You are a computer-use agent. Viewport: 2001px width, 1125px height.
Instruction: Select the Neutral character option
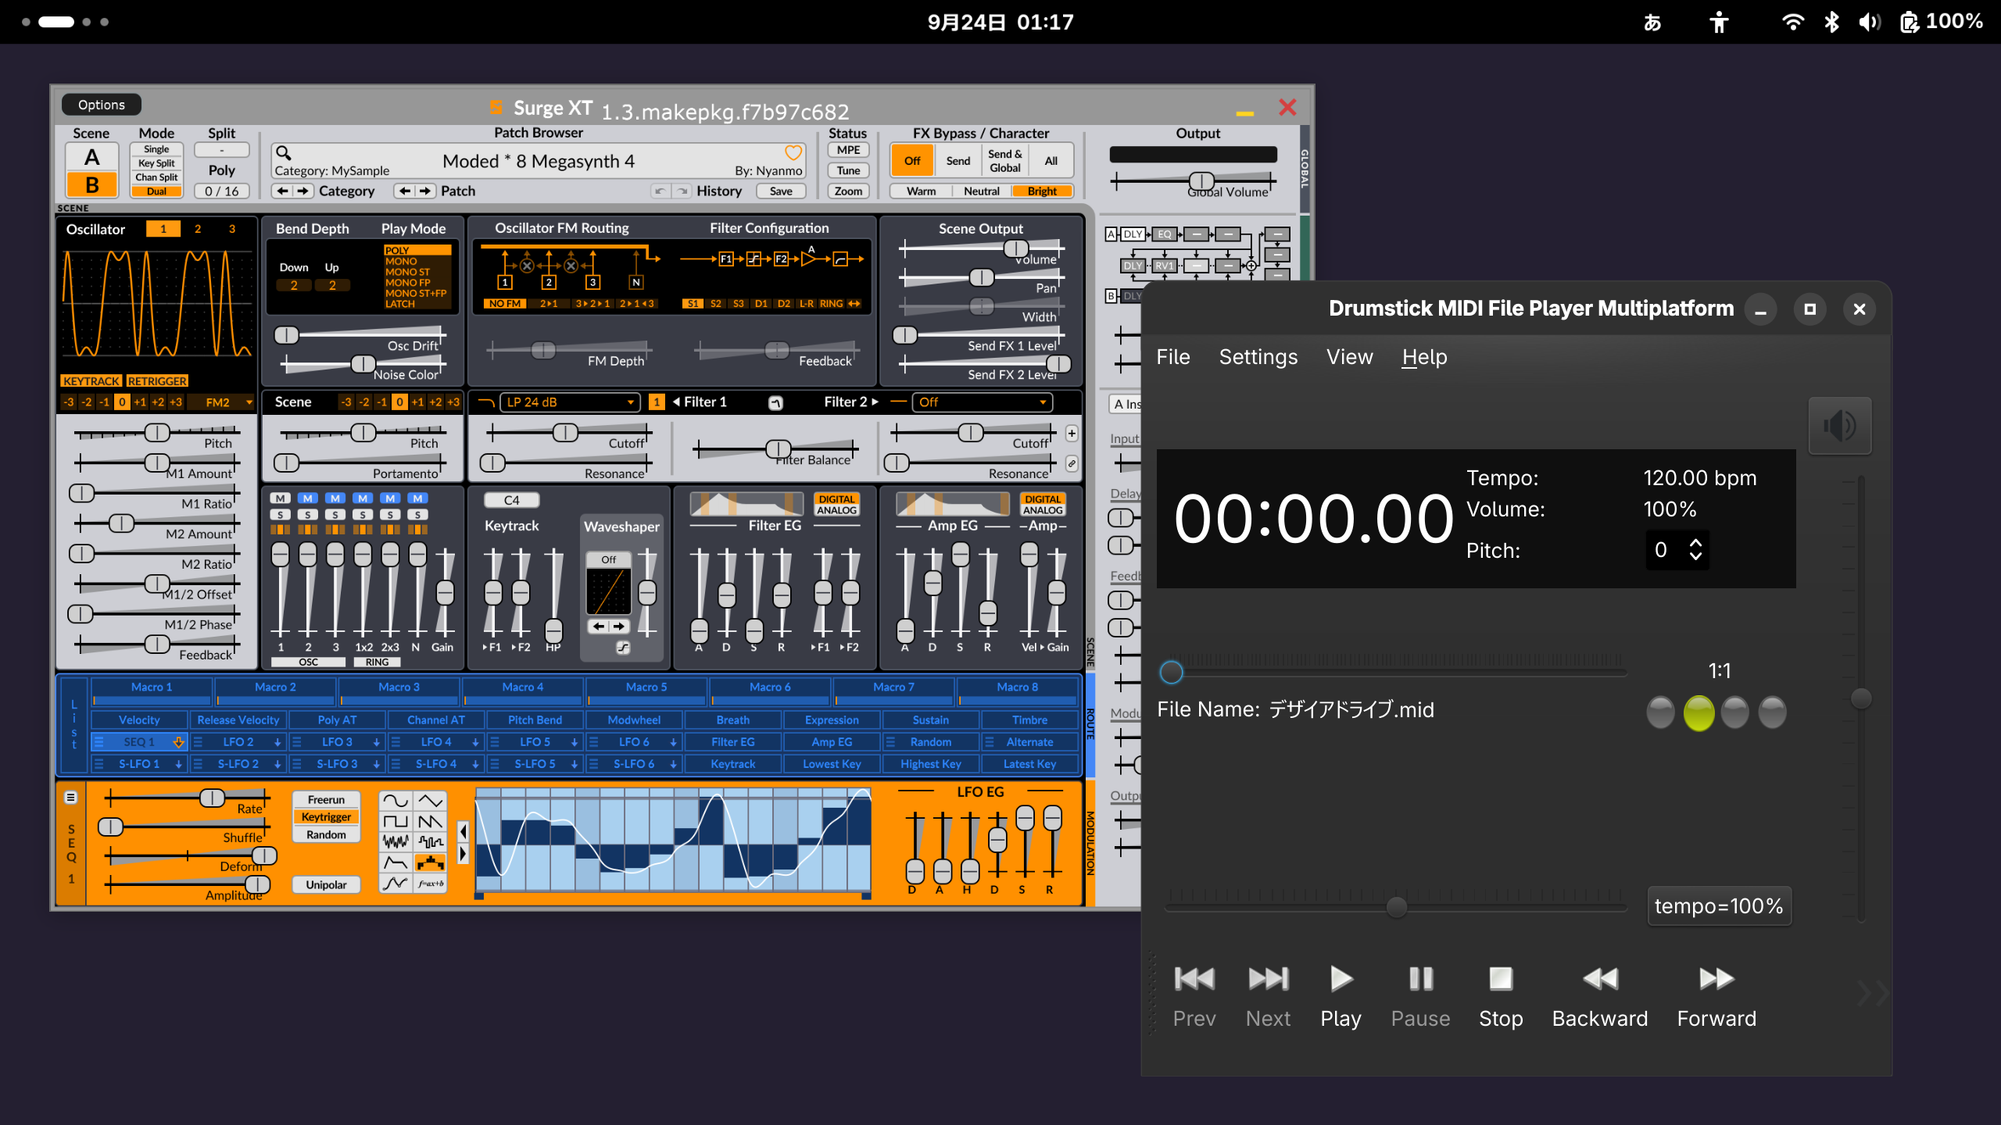pyautogui.click(x=981, y=191)
